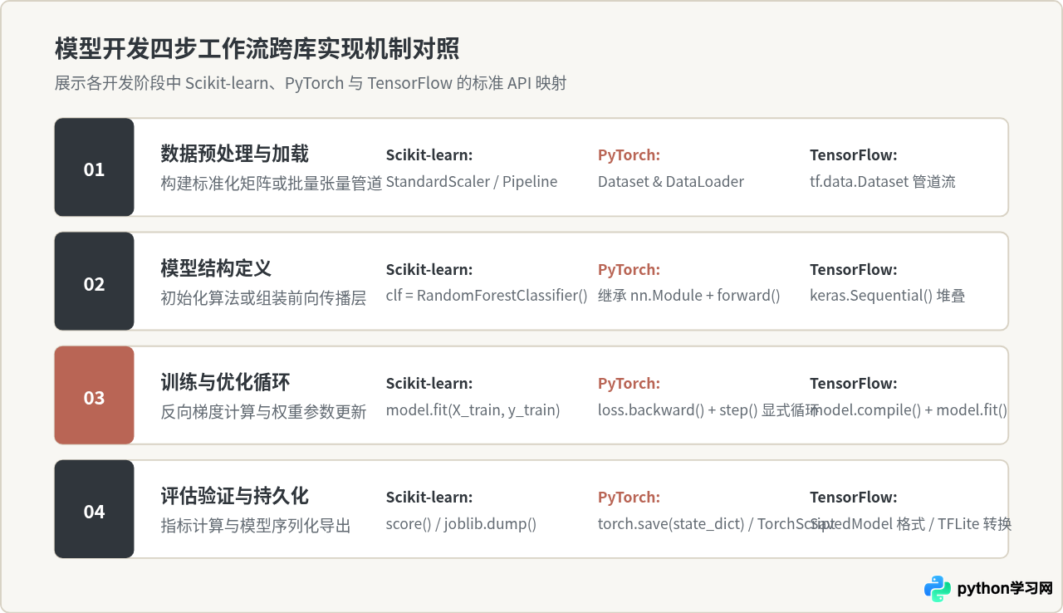Click the dark 02 step badge

click(95, 282)
